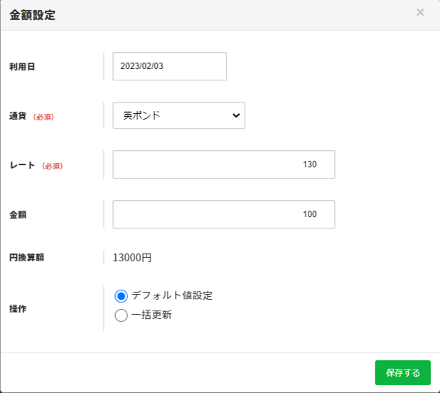Click the 円換算額 label
Screen dimensions: 440x393
pos(27,258)
